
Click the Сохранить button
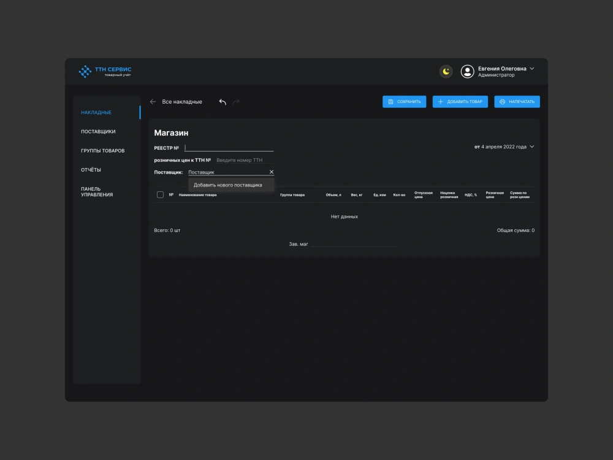click(x=404, y=102)
